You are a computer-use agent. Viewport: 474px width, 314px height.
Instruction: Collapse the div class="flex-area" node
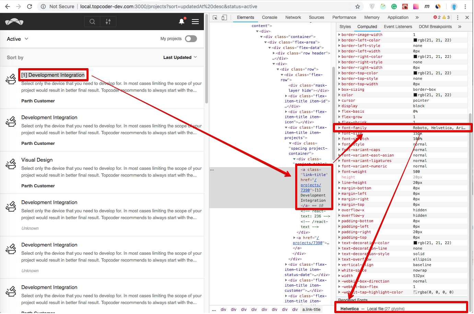point(265,42)
